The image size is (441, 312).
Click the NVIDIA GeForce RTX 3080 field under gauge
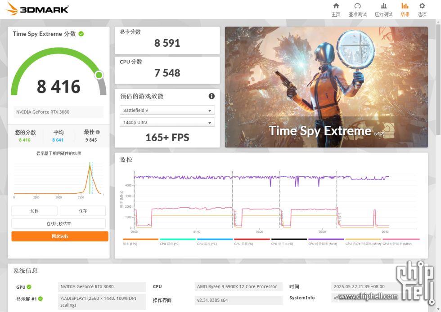(x=58, y=112)
